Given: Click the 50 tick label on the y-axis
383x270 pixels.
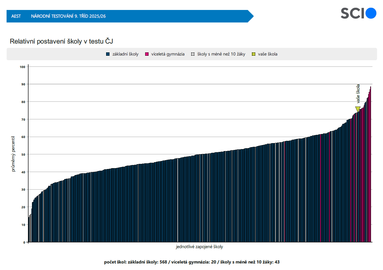Looking at the screenshot, I should click(x=23, y=154).
